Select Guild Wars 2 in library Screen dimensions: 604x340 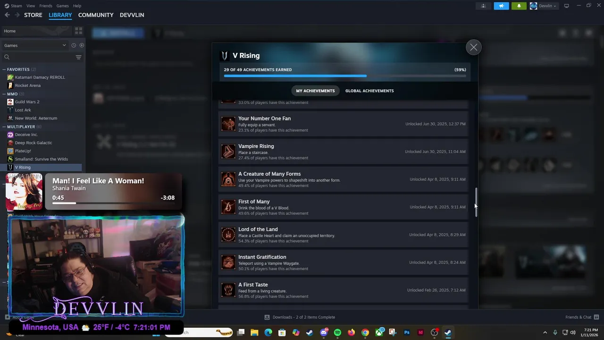click(27, 102)
